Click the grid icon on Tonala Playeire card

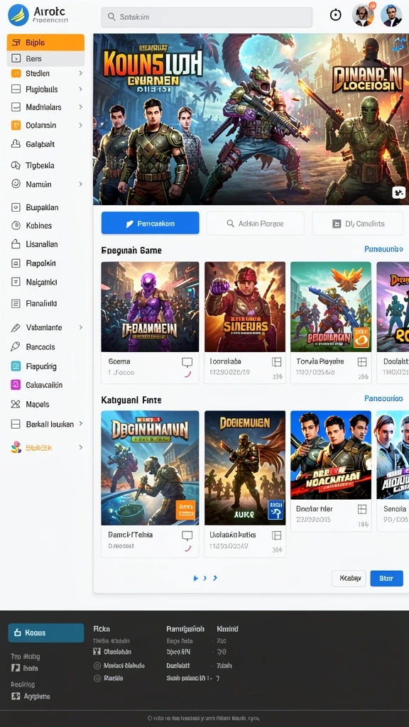tap(362, 362)
